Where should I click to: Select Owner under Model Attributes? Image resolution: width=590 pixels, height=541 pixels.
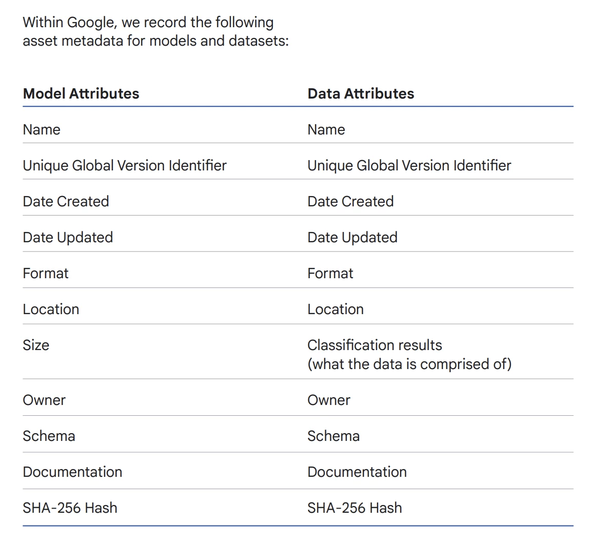(x=44, y=400)
